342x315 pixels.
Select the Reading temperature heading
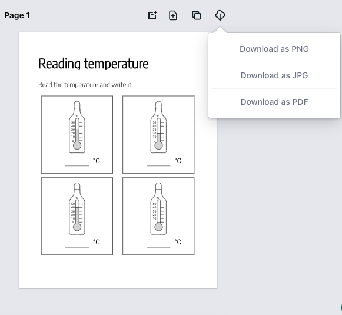coord(94,64)
